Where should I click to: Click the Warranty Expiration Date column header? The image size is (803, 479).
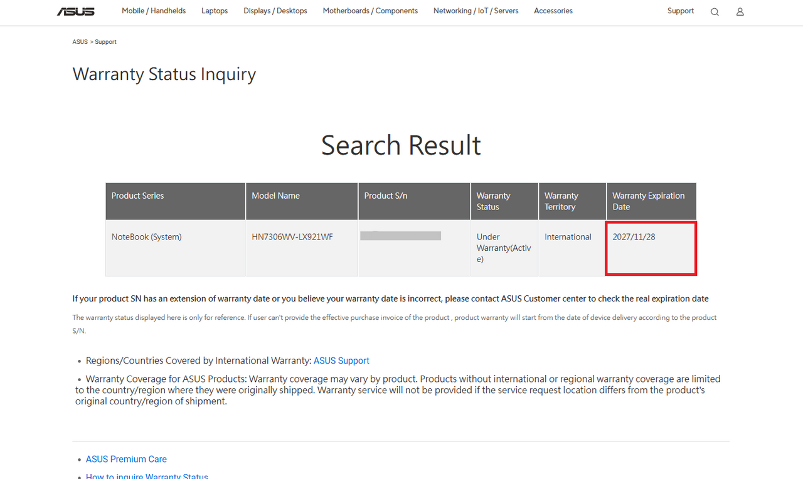[652, 201]
